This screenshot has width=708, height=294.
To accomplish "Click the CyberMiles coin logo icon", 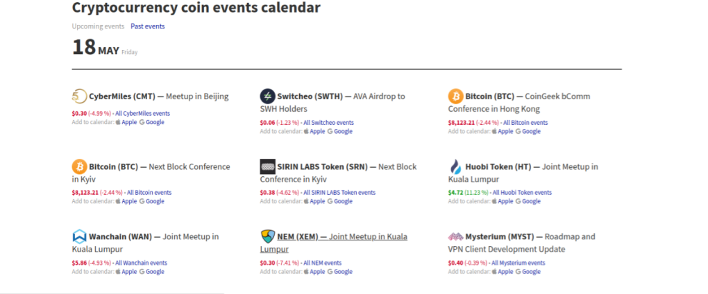I will 79,96.
